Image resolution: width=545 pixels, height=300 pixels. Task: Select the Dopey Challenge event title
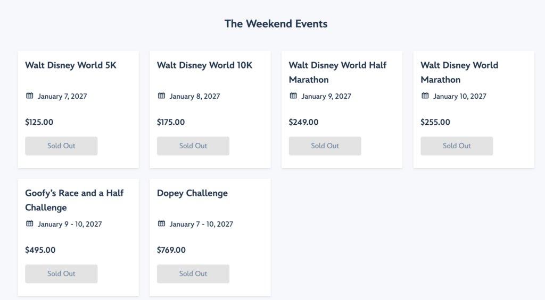[x=192, y=193]
